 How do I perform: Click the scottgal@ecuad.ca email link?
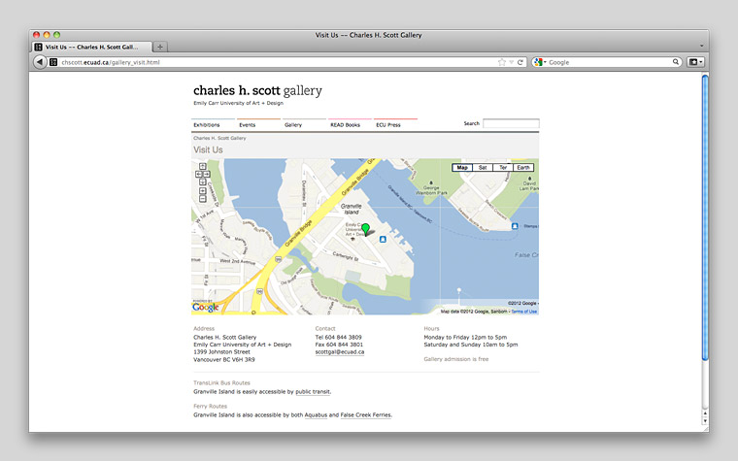pos(339,352)
